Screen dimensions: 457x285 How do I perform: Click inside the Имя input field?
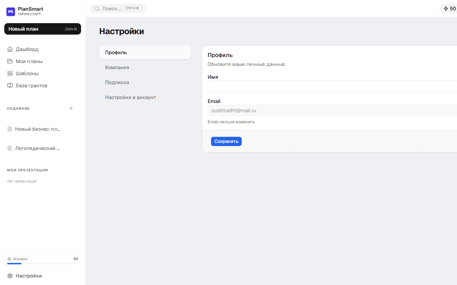point(321,86)
